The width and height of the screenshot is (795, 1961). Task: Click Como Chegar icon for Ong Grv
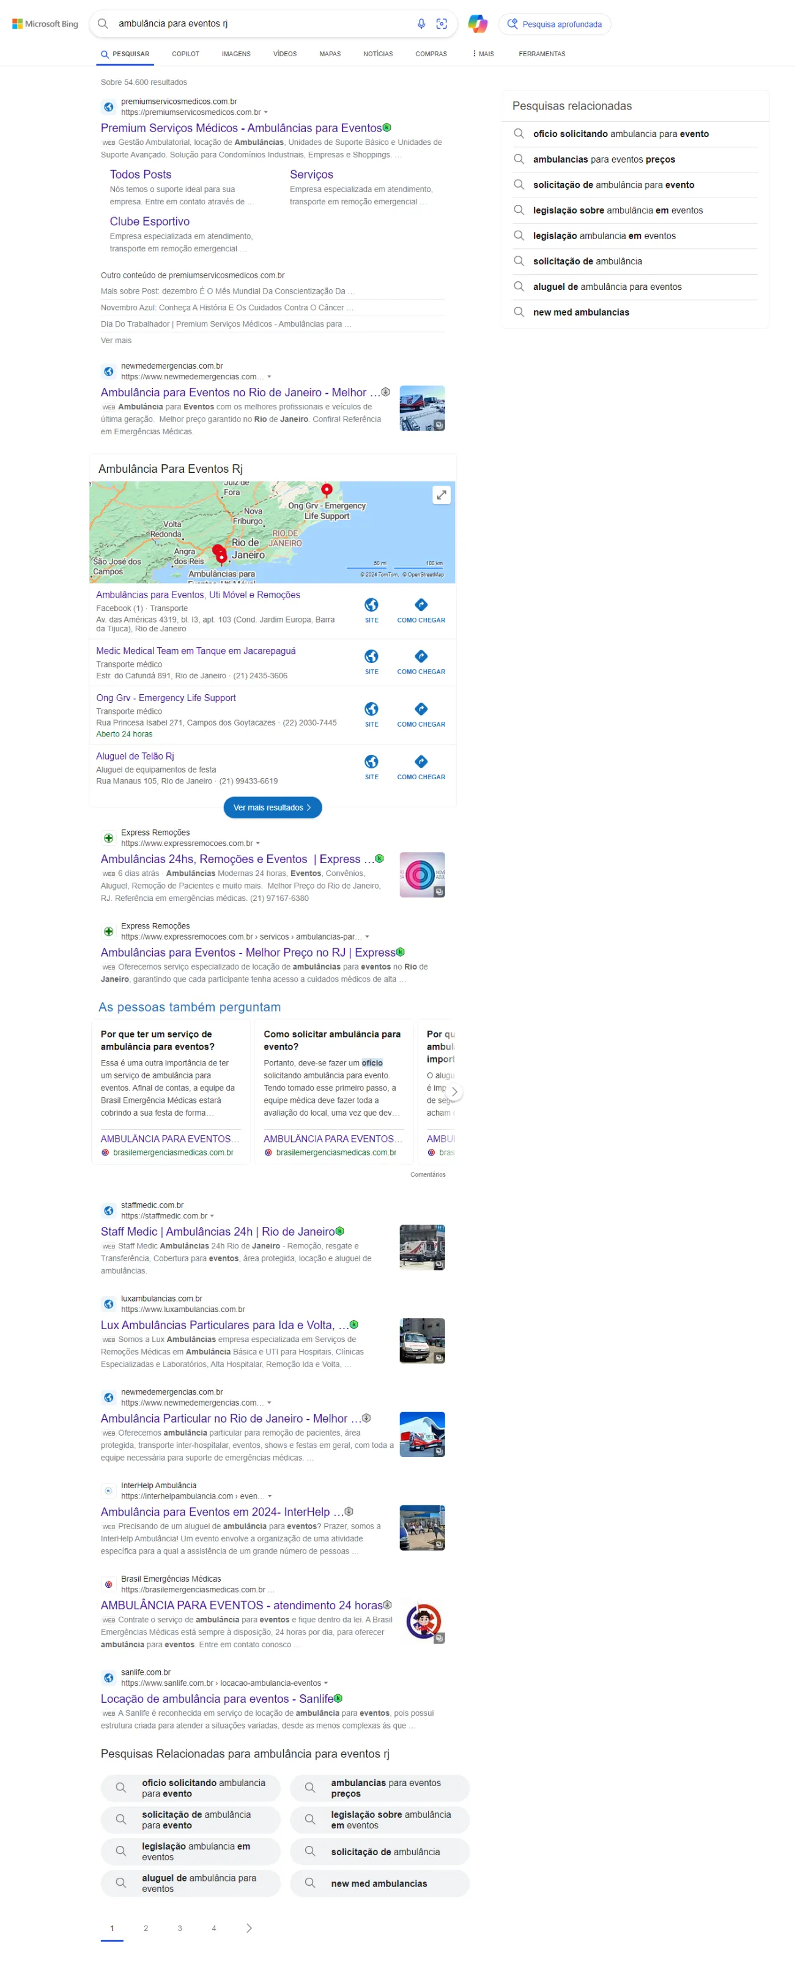421,710
